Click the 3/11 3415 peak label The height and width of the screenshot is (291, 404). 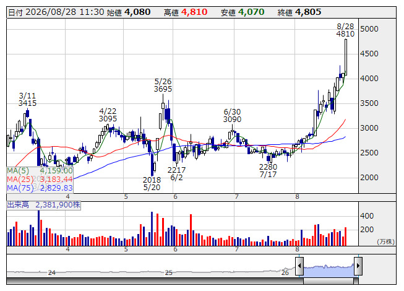[27, 100]
